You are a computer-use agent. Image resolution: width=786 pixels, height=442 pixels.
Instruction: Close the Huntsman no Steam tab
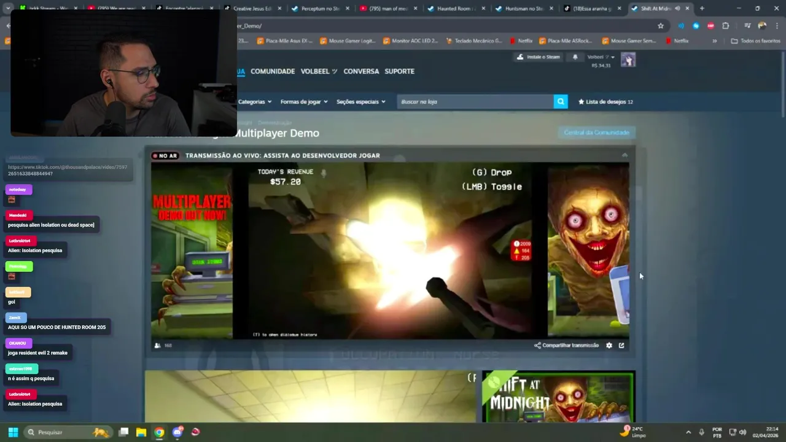551,9
